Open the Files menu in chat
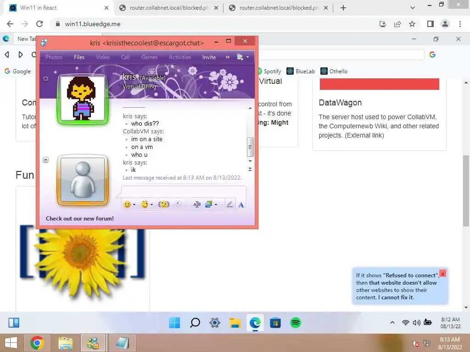The height and width of the screenshot is (352, 470). [79, 57]
